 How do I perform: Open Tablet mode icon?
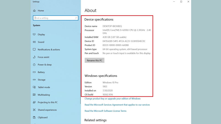(34, 87)
